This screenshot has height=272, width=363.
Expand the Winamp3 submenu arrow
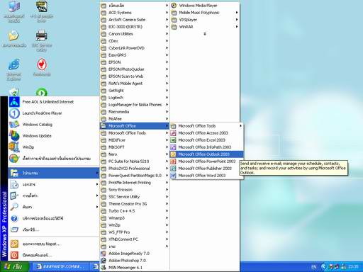(x=167, y=218)
